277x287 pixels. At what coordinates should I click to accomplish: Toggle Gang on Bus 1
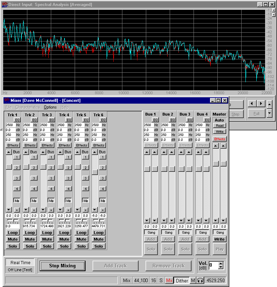[x=151, y=233]
